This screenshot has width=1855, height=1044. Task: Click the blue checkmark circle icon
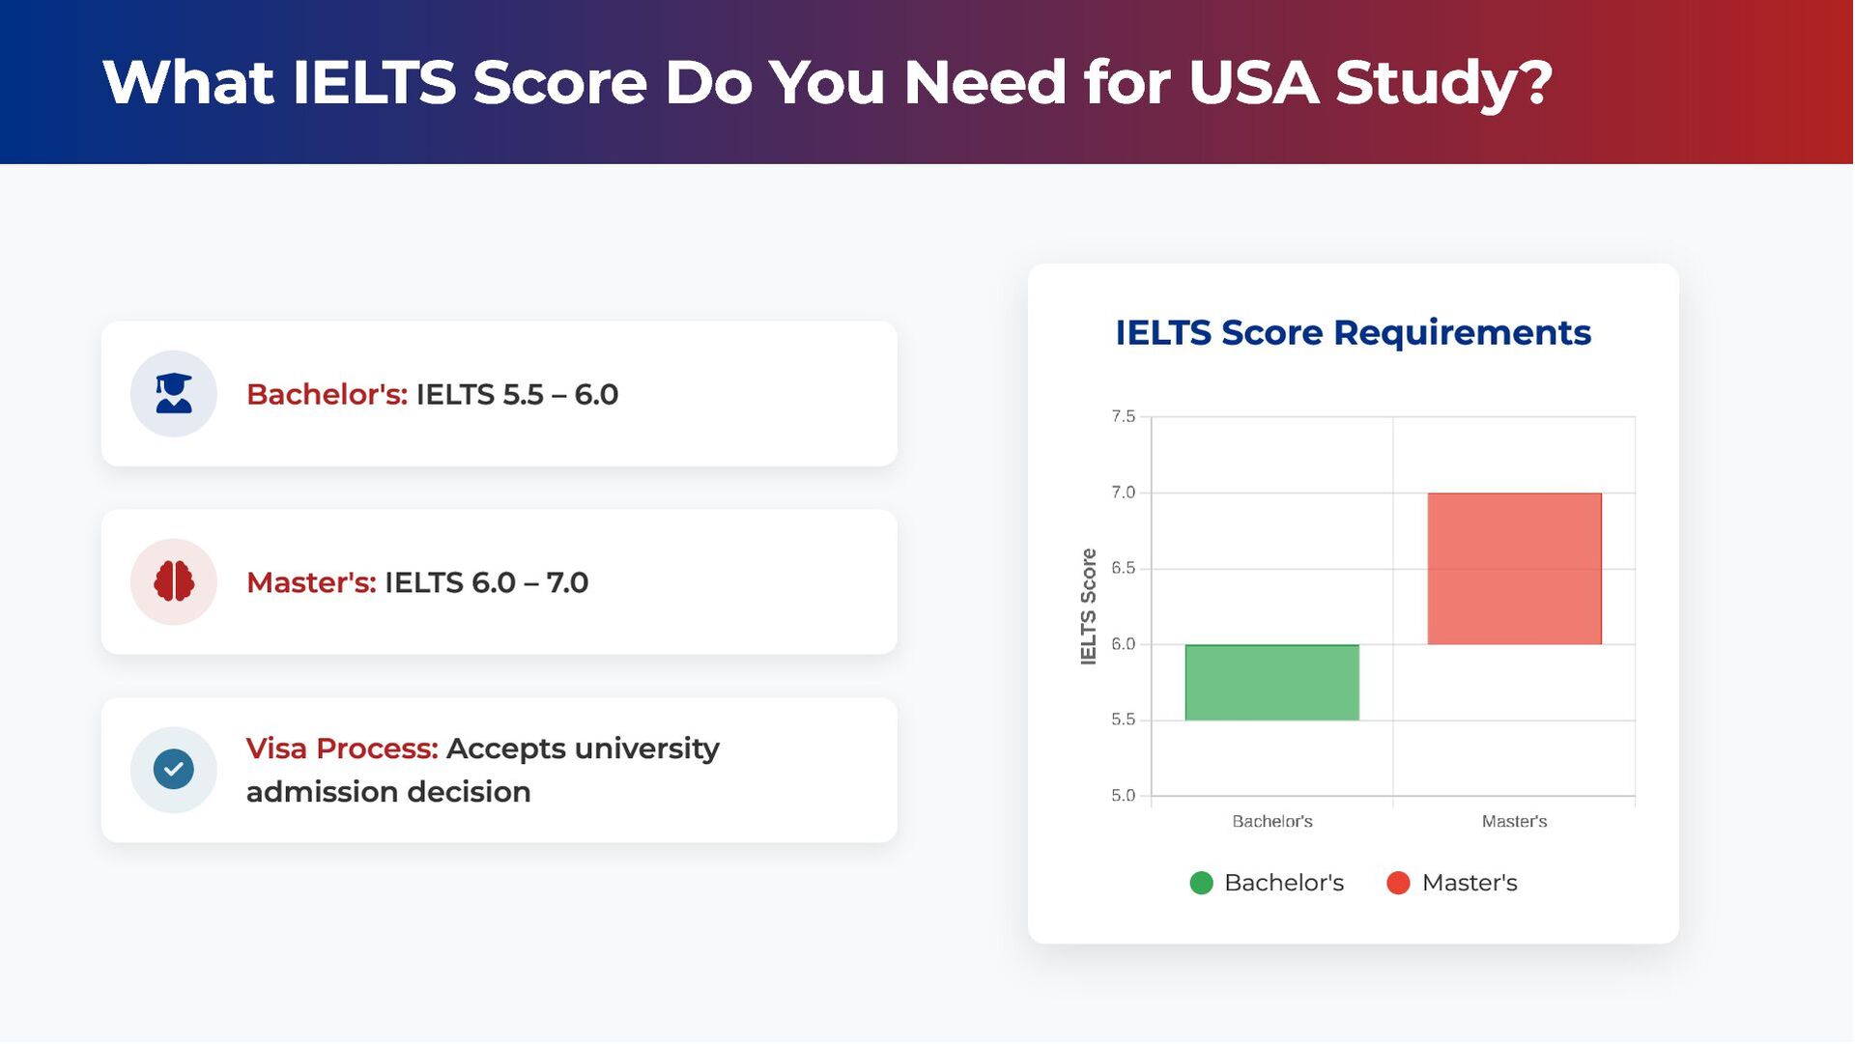click(x=174, y=770)
